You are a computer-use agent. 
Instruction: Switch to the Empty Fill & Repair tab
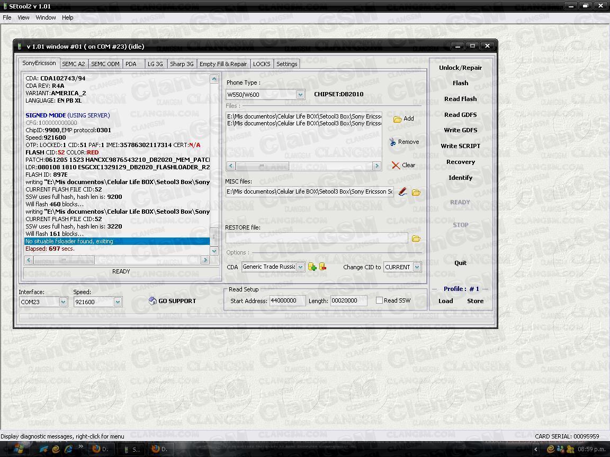pos(223,64)
